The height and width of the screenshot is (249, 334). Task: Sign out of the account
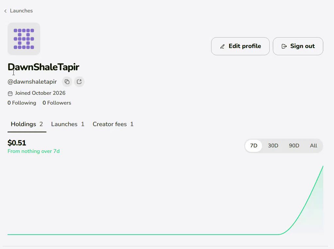(298, 46)
